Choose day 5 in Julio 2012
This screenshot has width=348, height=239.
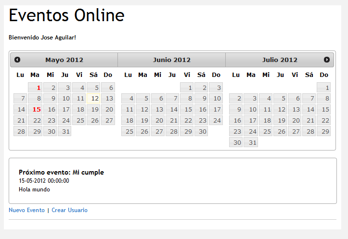click(x=280, y=98)
